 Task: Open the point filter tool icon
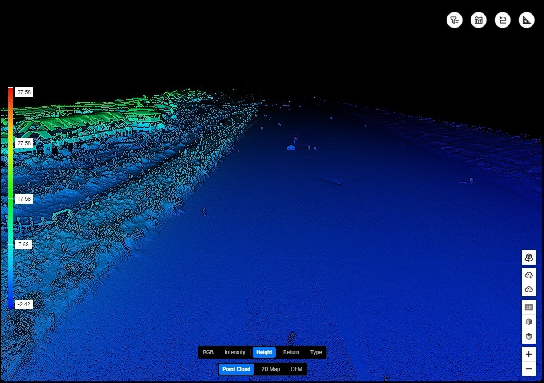[454, 20]
